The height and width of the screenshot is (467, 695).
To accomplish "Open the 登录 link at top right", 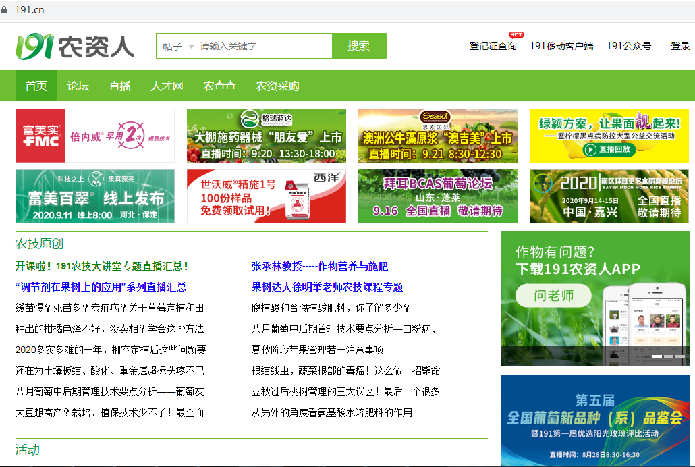I will point(679,47).
